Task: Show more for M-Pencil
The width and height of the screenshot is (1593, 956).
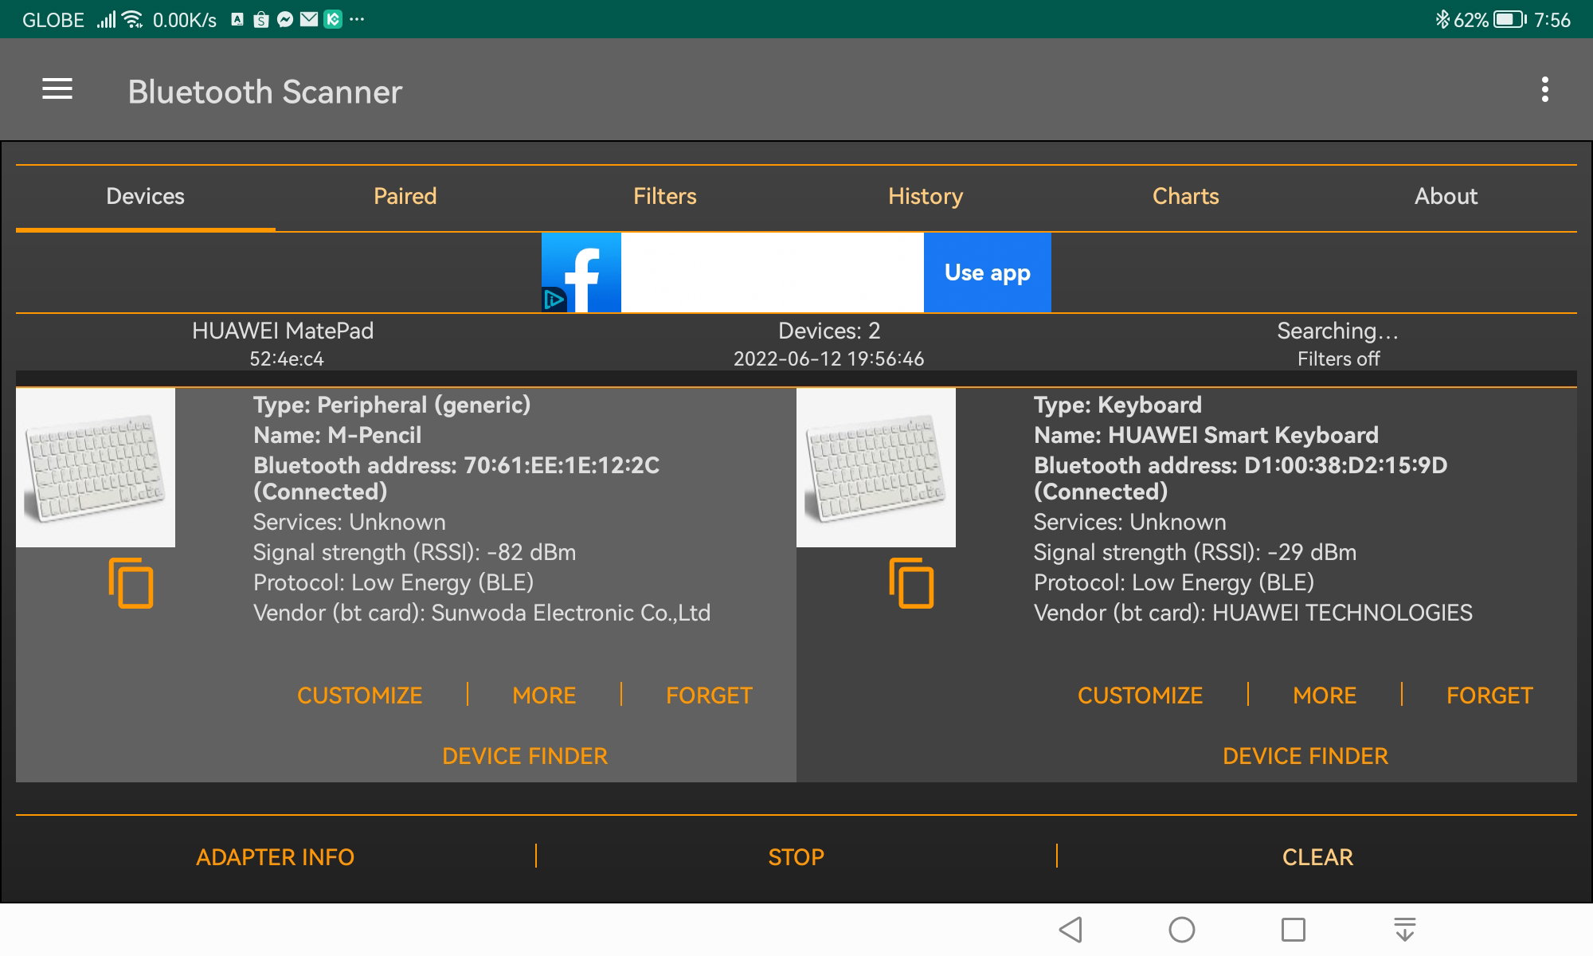Action: pyautogui.click(x=544, y=695)
